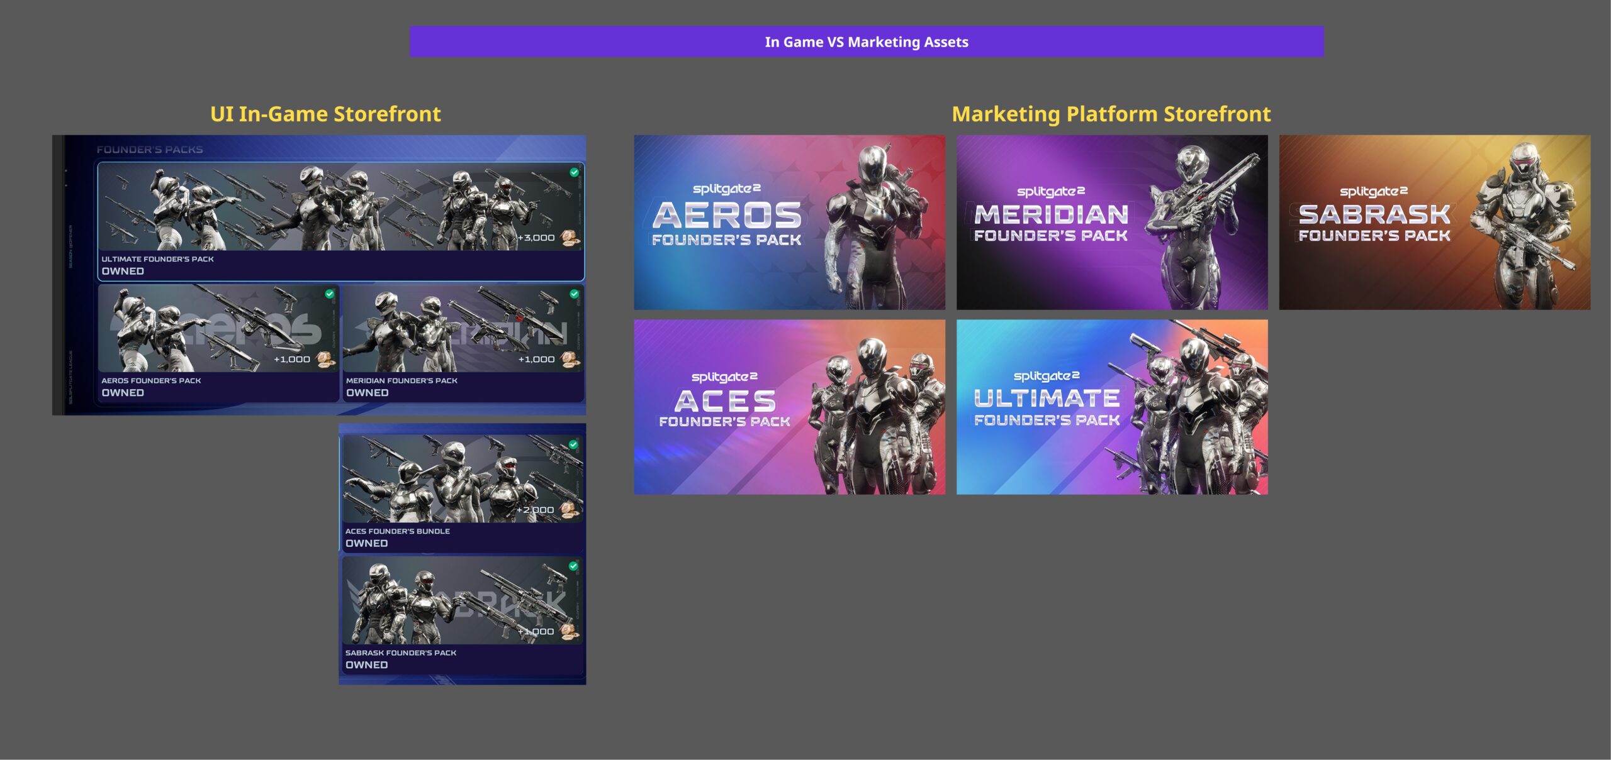Click the green checkmark on the Aeros pack
This screenshot has width=1611, height=760.
pyautogui.click(x=329, y=294)
